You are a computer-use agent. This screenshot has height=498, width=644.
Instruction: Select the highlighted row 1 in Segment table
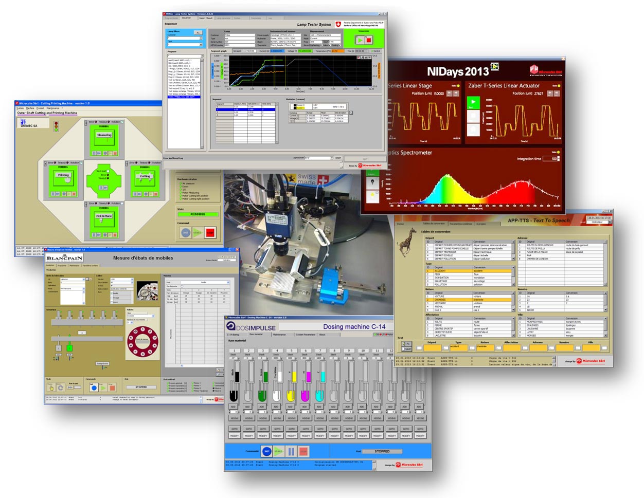(246, 109)
